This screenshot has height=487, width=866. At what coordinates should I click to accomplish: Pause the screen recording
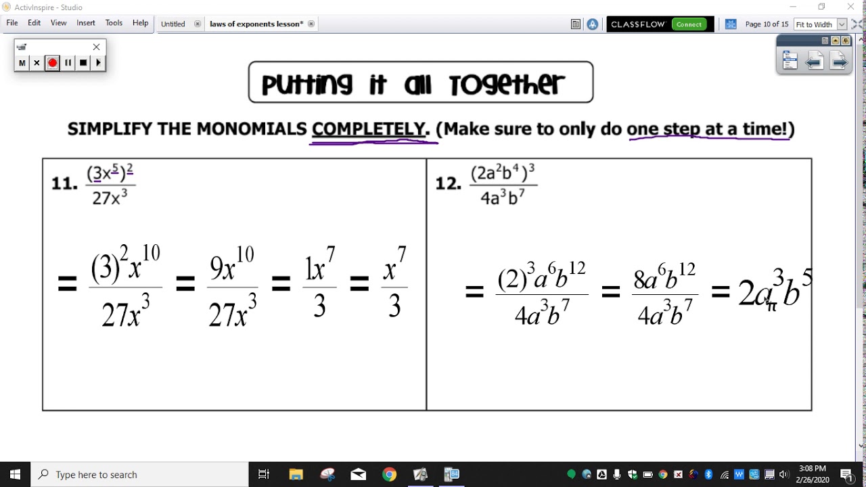click(68, 63)
